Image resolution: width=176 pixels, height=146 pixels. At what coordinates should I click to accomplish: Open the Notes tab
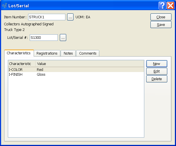pos(68,53)
